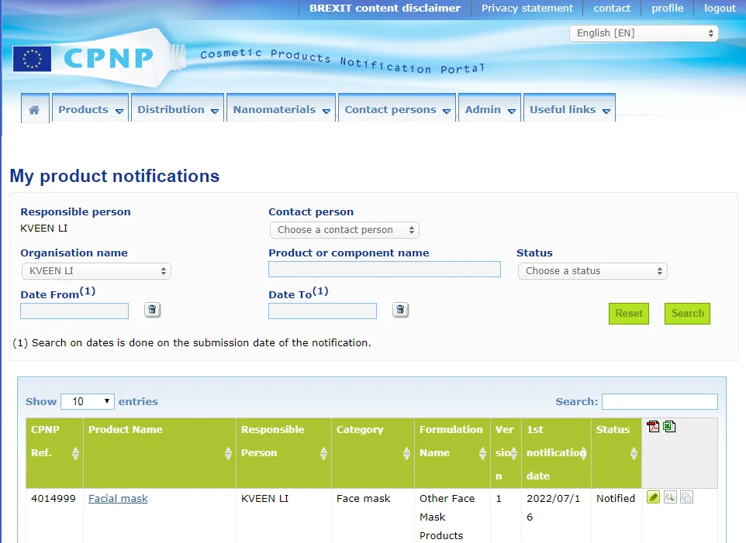Go to the Home icon in navigation
The height and width of the screenshot is (543, 746).
pos(34,110)
